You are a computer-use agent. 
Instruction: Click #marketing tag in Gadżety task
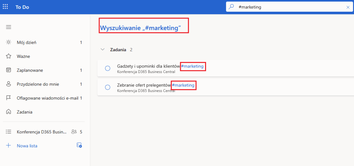pyautogui.click(x=192, y=66)
